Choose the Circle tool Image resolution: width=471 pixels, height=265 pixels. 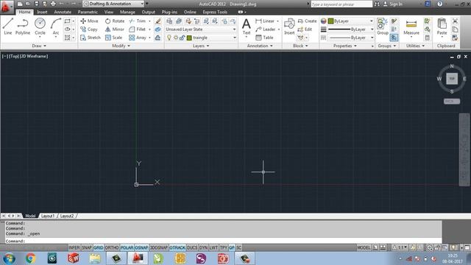40,26
